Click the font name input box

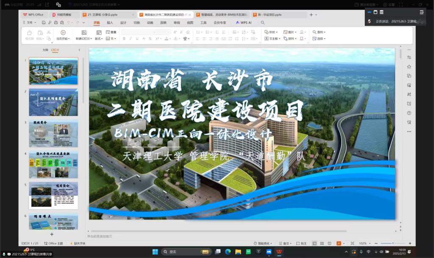(139, 32)
